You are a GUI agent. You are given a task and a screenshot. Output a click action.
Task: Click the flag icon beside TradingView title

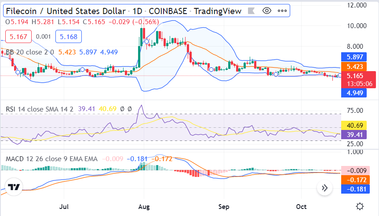point(251,11)
